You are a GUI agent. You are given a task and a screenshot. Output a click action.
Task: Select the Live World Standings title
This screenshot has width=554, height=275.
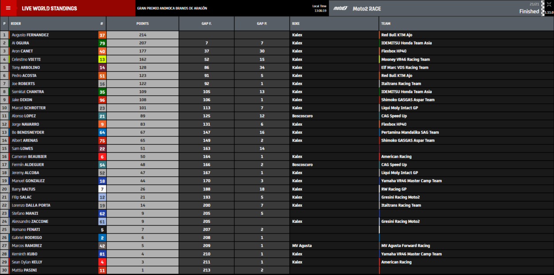[x=49, y=8]
